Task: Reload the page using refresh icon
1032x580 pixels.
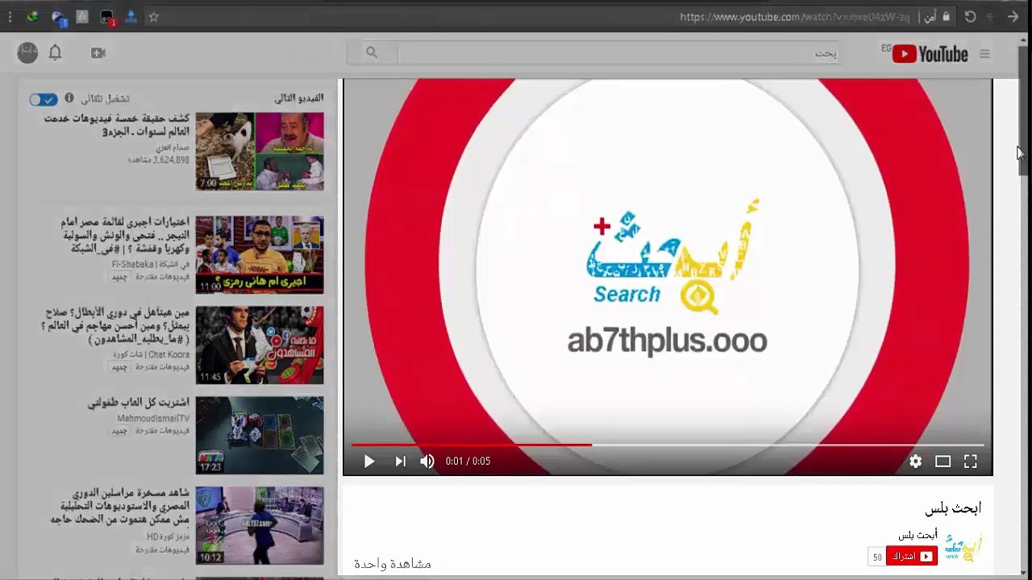Action: (x=970, y=16)
